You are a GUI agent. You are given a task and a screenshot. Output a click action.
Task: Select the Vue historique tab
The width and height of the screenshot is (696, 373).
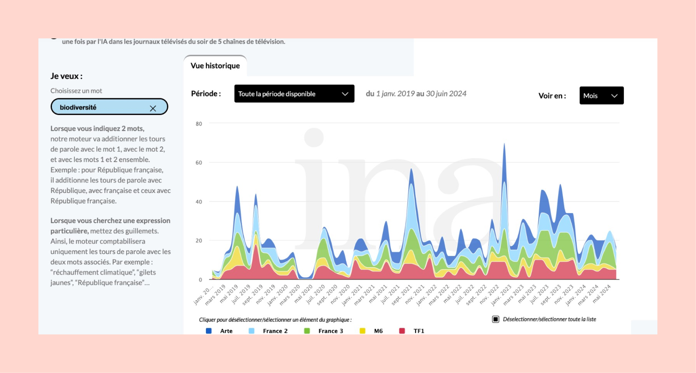pyautogui.click(x=215, y=66)
